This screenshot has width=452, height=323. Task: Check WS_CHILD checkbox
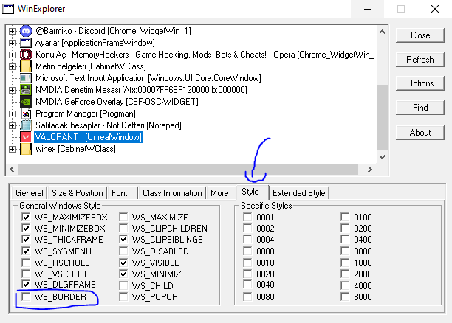click(123, 285)
